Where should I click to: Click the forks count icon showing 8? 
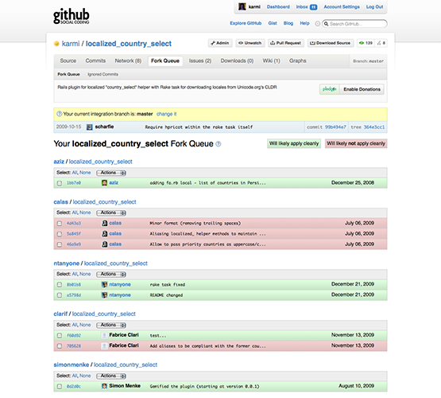(x=381, y=43)
